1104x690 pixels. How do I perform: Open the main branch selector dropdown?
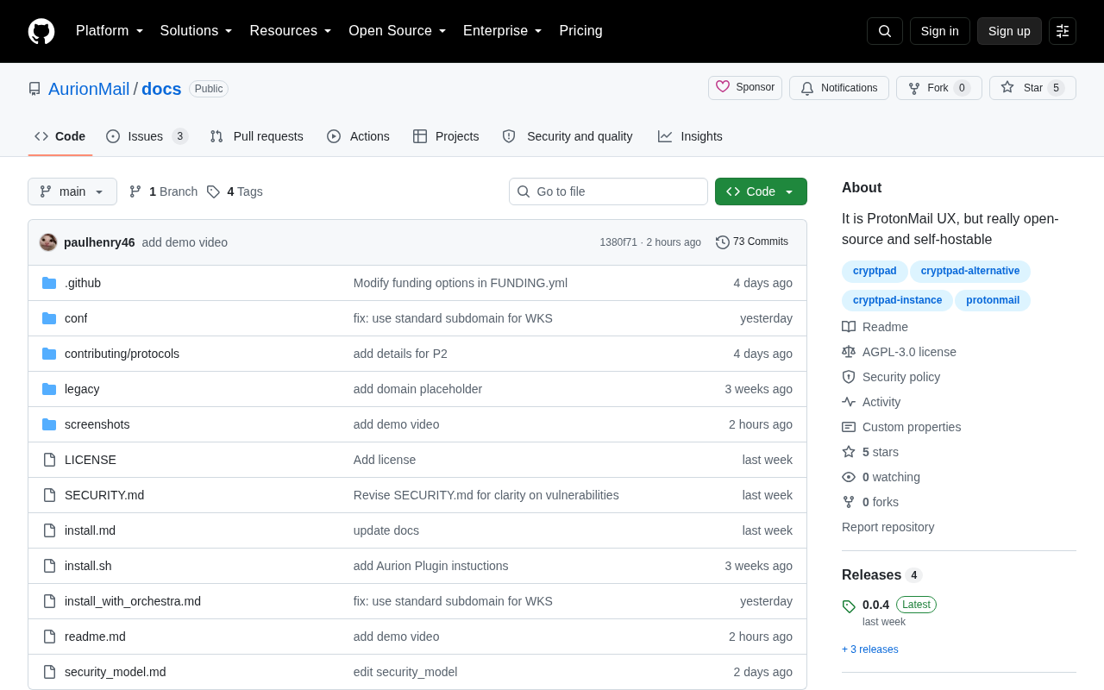[x=72, y=191]
